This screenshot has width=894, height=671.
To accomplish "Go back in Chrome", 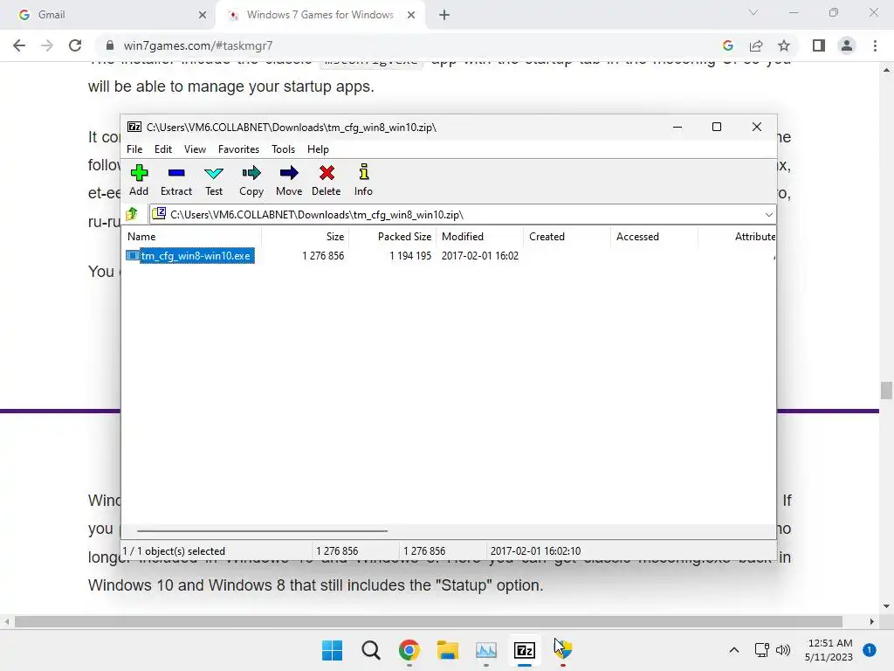I will [19, 45].
